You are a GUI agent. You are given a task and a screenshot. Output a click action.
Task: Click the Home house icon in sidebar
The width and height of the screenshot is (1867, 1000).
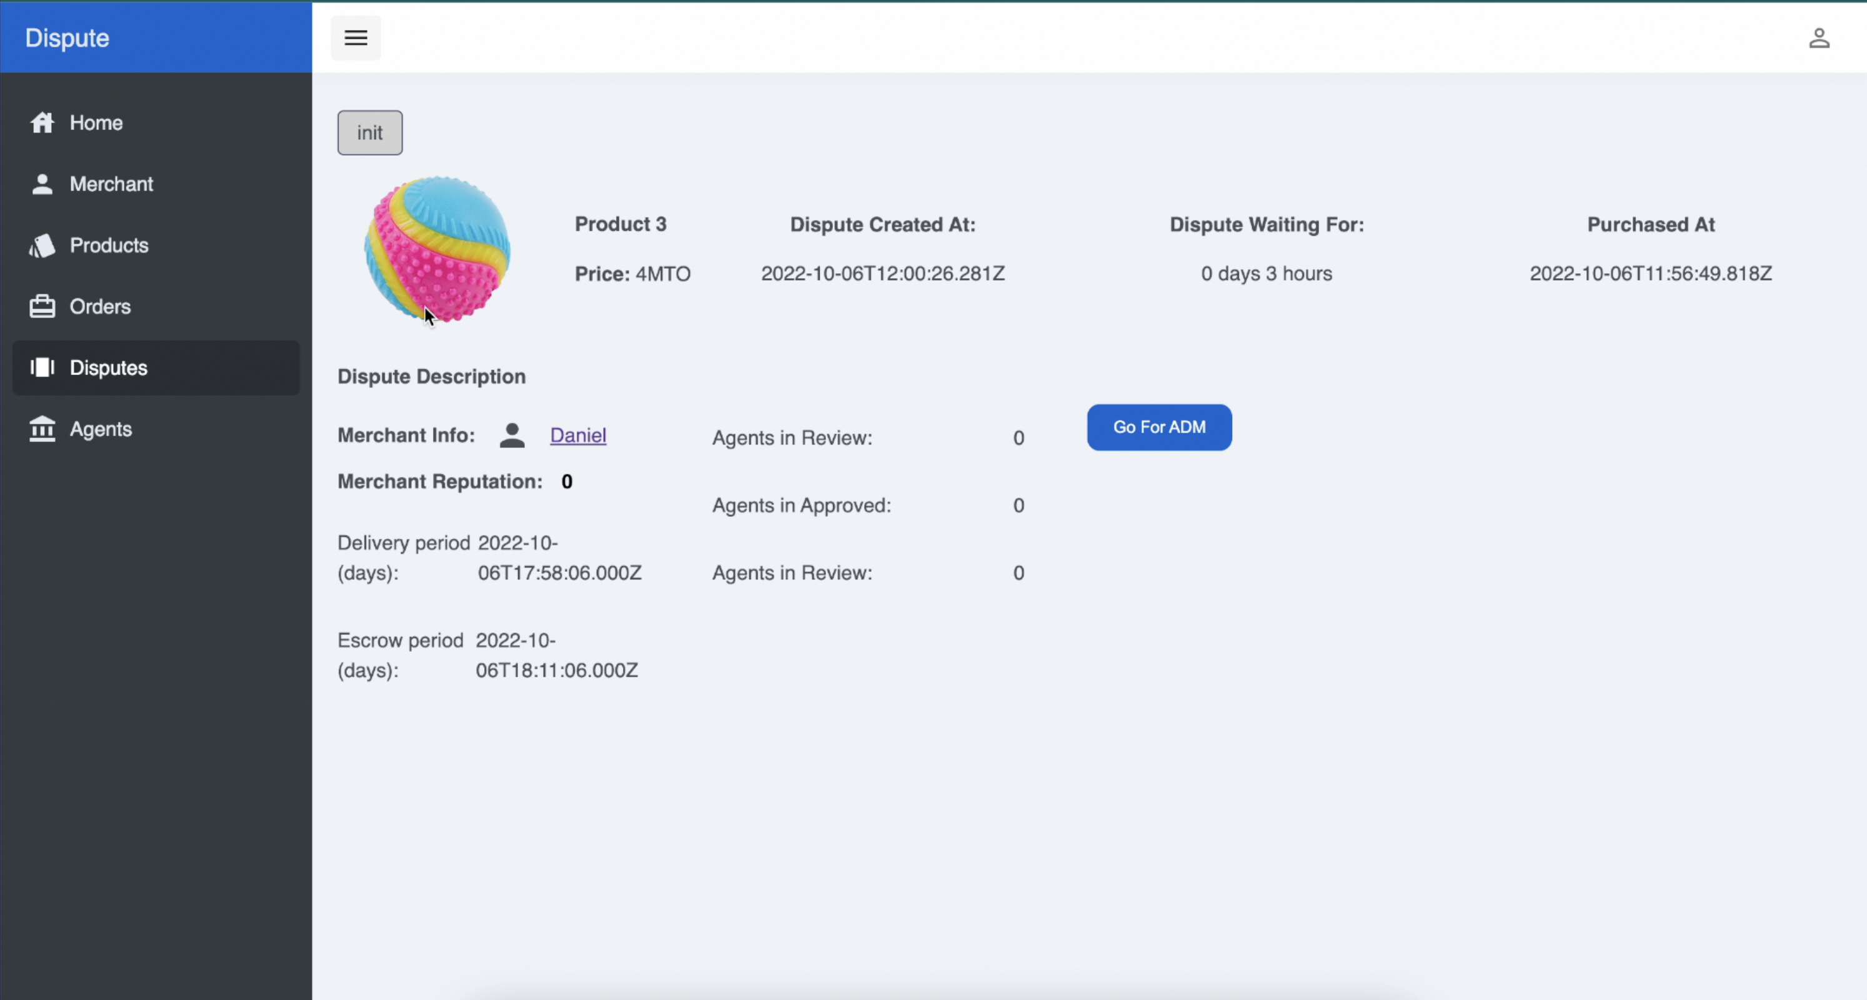(x=42, y=122)
